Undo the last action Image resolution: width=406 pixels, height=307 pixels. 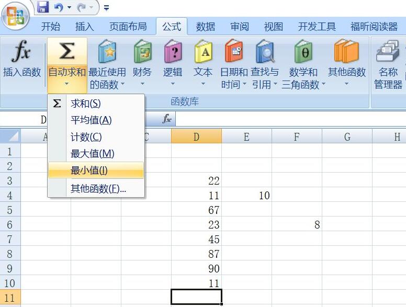(59, 7)
